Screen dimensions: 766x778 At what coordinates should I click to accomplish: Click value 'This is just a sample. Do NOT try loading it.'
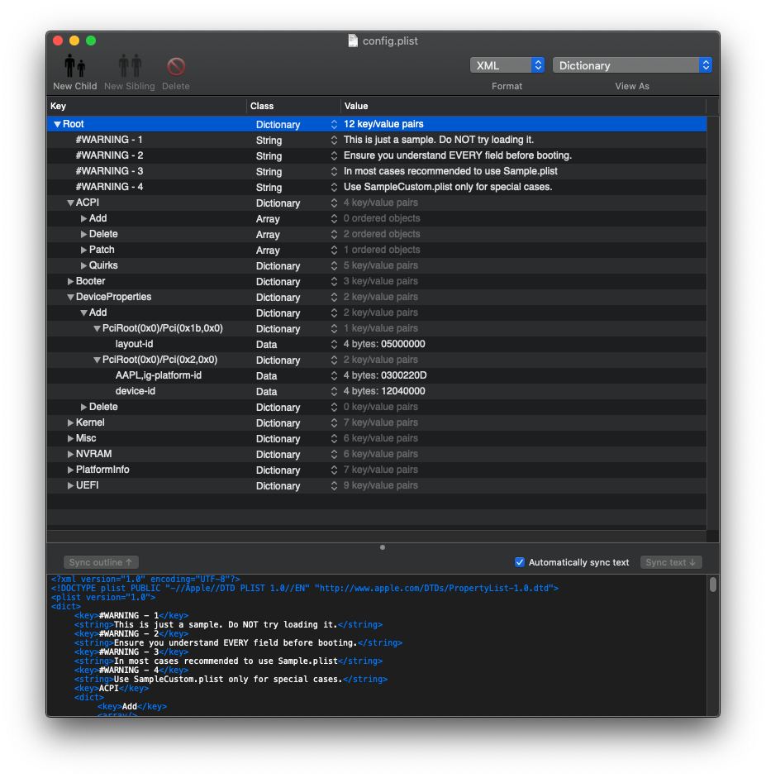(x=439, y=140)
